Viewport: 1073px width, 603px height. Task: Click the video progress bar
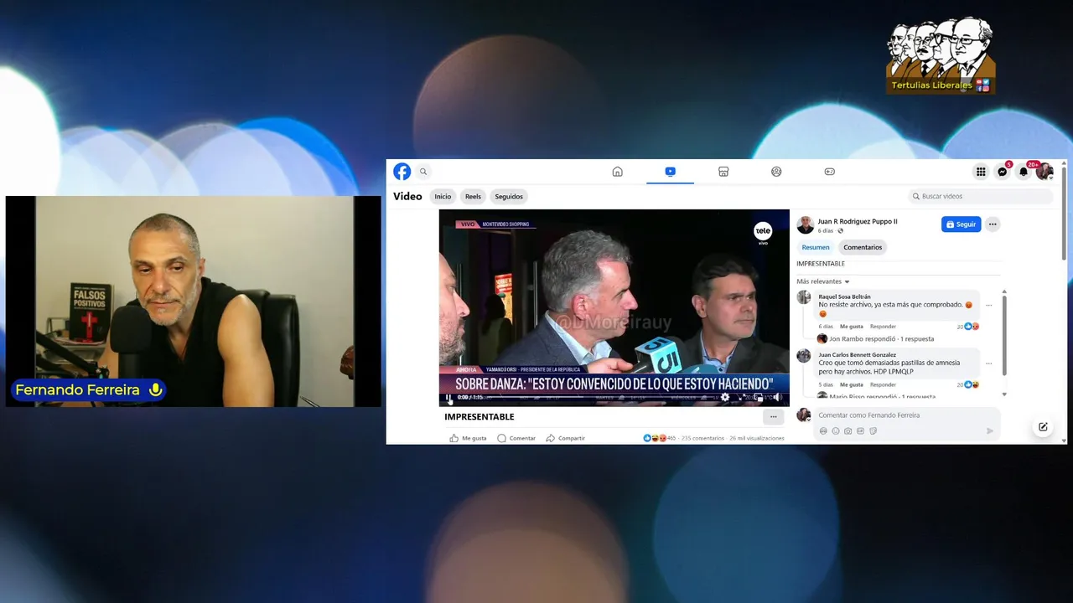pyautogui.click(x=604, y=397)
